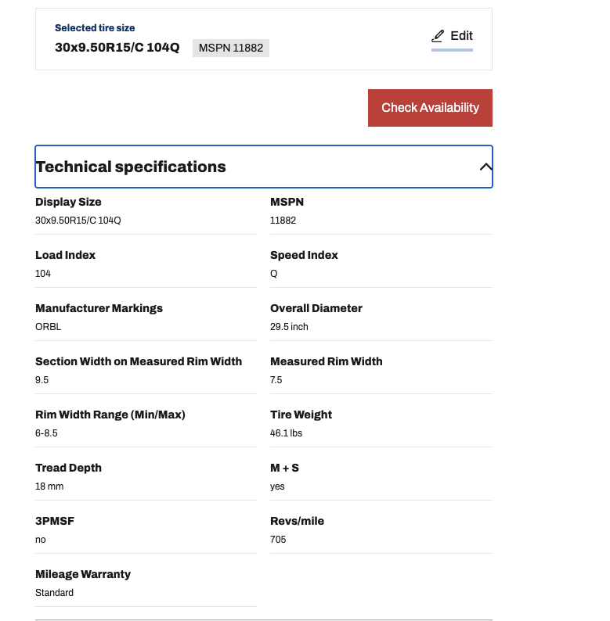This screenshot has height=621, width=610.
Task: Click the gray MSPN 11882 badge
Action: coord(231,48)
